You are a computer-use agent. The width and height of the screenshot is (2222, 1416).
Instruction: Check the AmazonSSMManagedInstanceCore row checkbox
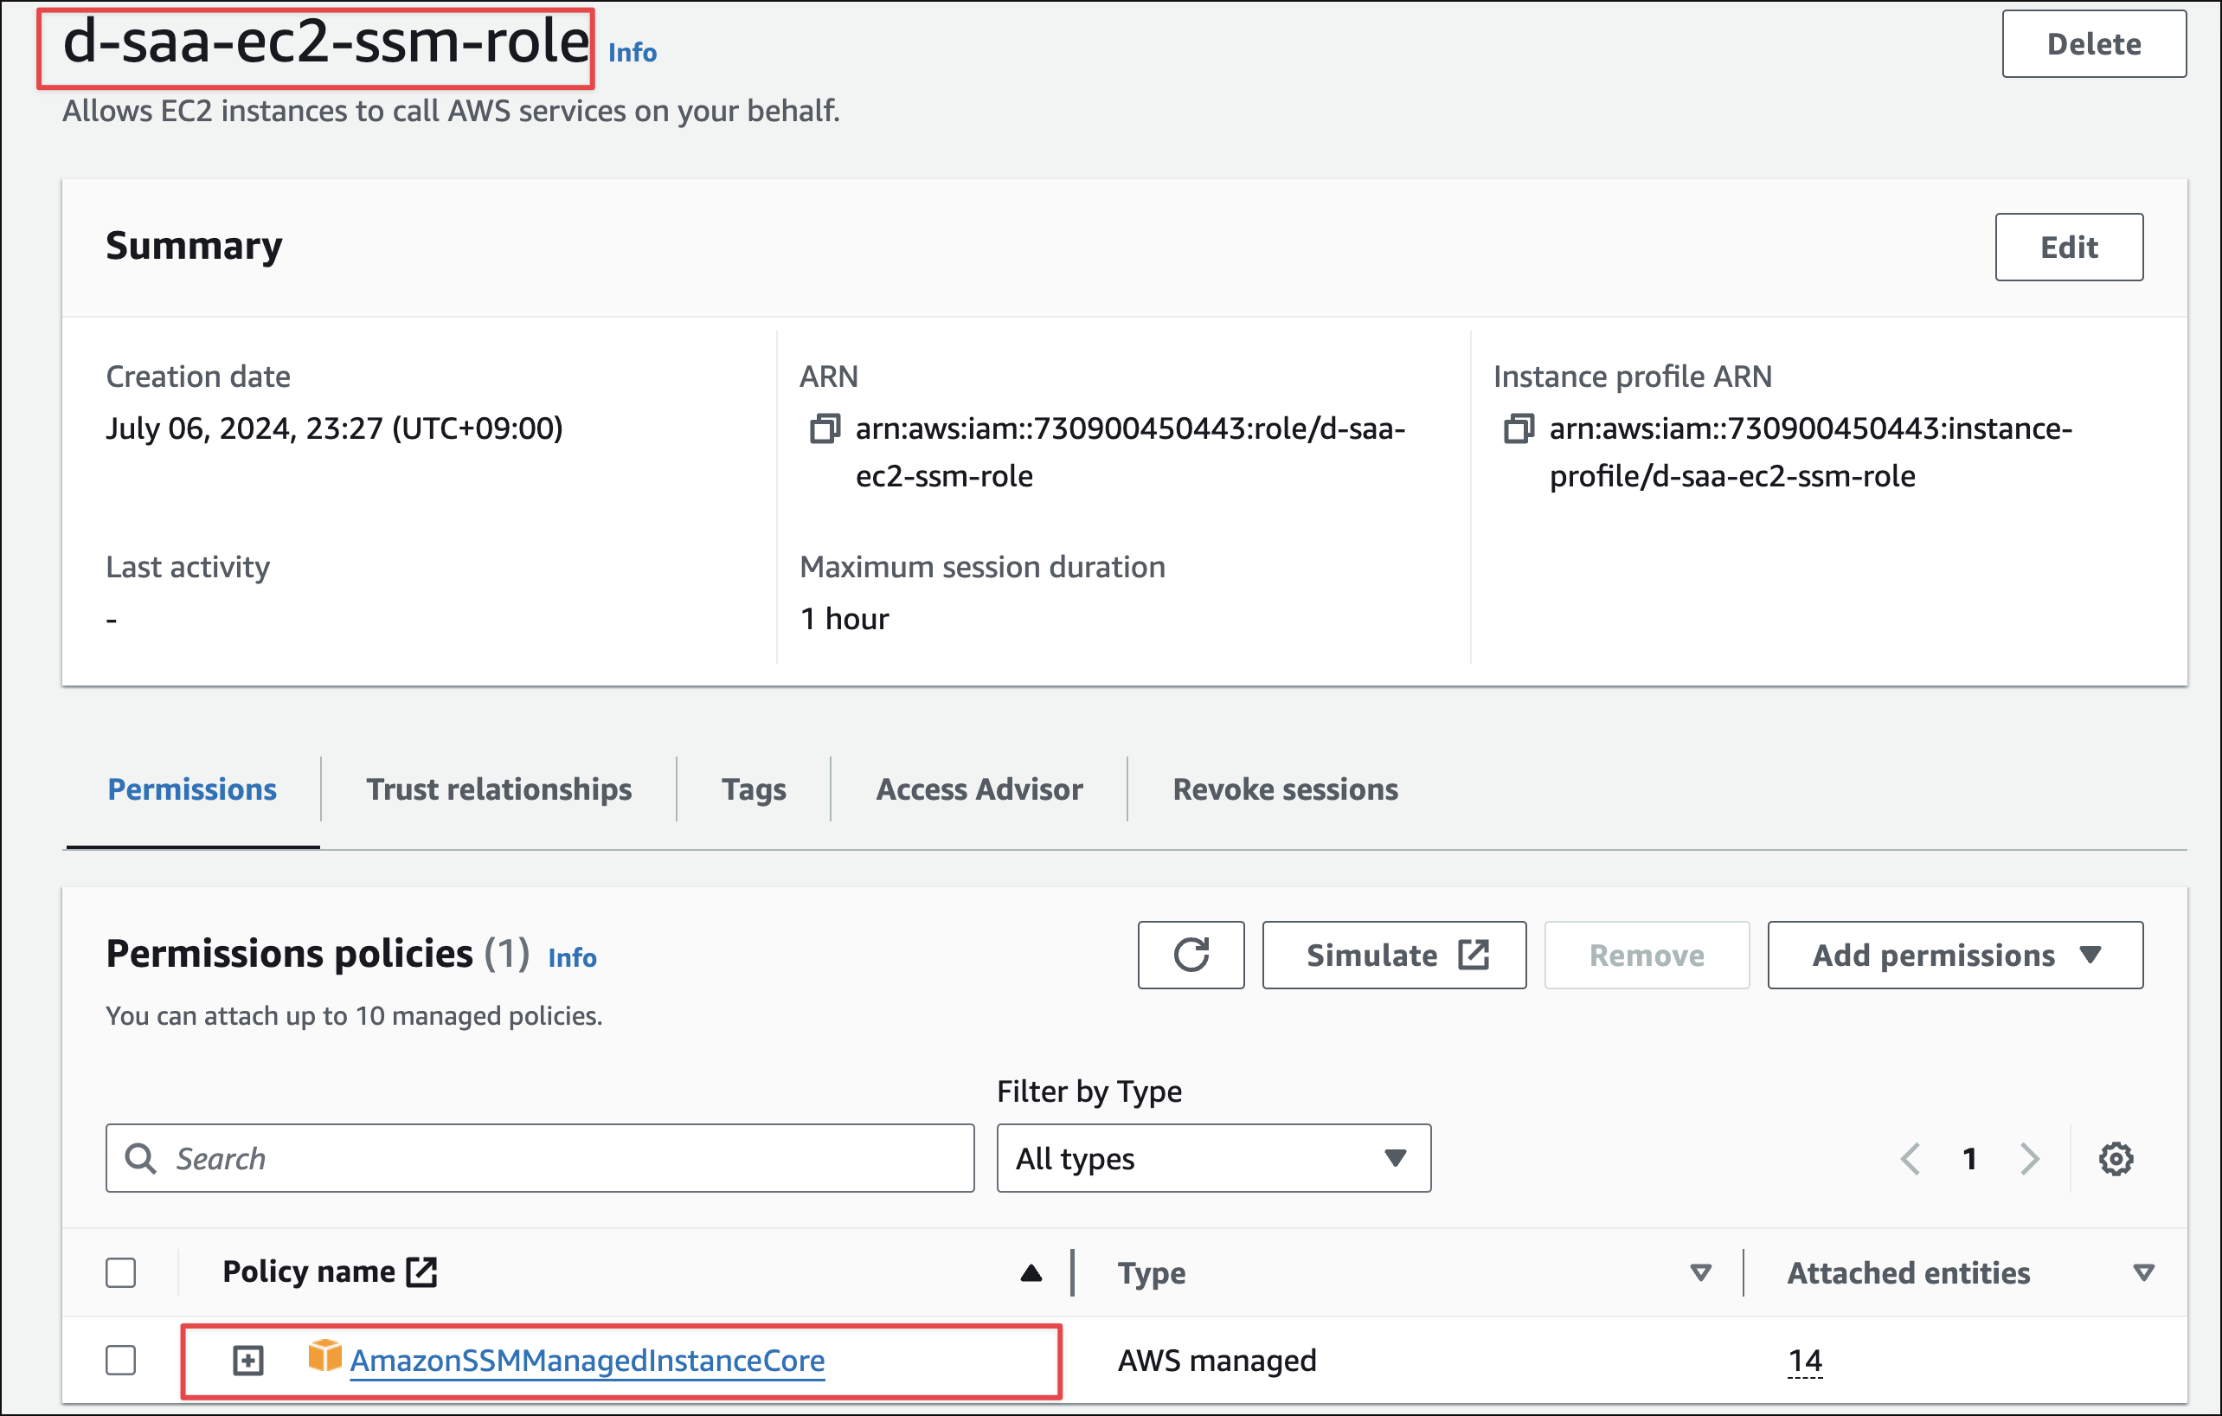(x=121, y=1361)
